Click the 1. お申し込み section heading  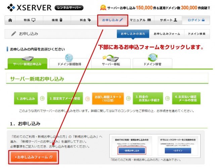25,124
